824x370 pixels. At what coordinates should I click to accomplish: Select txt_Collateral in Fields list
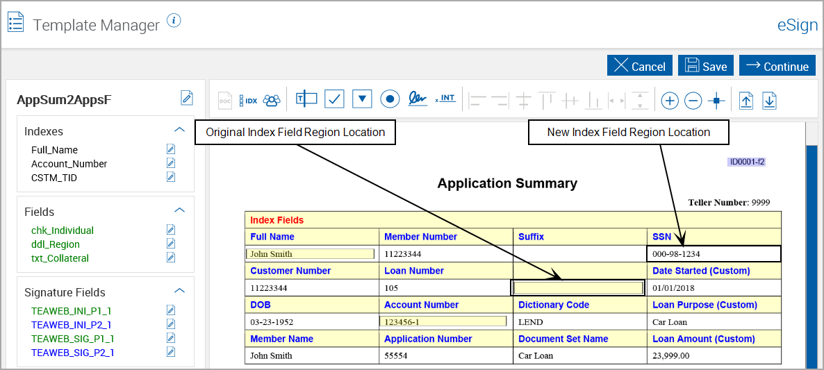(60, 258)
